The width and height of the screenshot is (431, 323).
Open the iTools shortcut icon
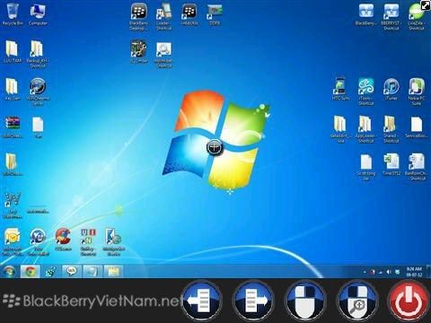[x=366, y=92]
